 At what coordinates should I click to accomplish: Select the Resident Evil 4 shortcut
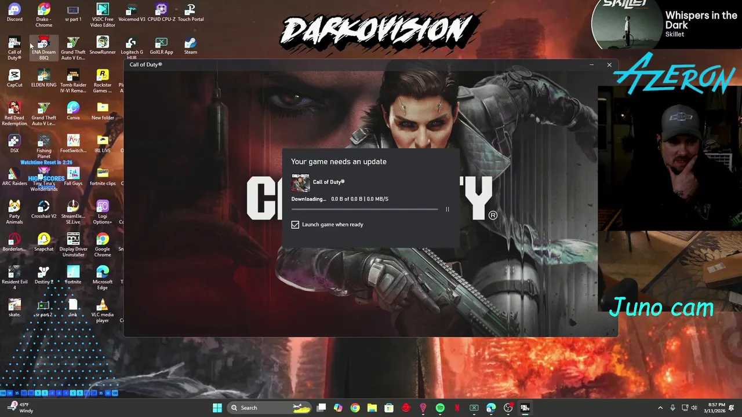pyautogui.click(x=14, y=278)
